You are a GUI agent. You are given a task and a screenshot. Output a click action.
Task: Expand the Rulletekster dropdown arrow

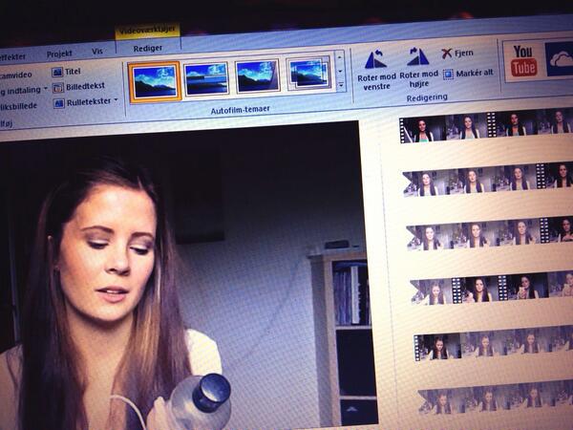click(116, 99)
